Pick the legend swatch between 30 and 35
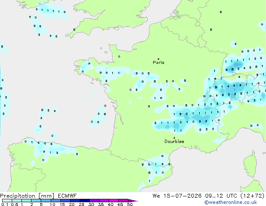The height and width of the screenshot is (206, 266). 94,201
